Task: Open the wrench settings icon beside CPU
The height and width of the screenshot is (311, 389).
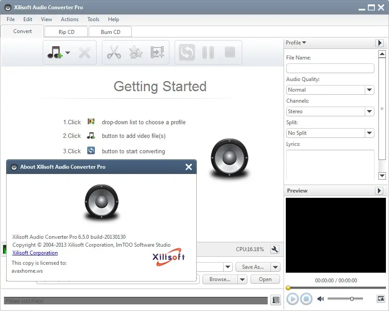Action: [x=275, y=249]
